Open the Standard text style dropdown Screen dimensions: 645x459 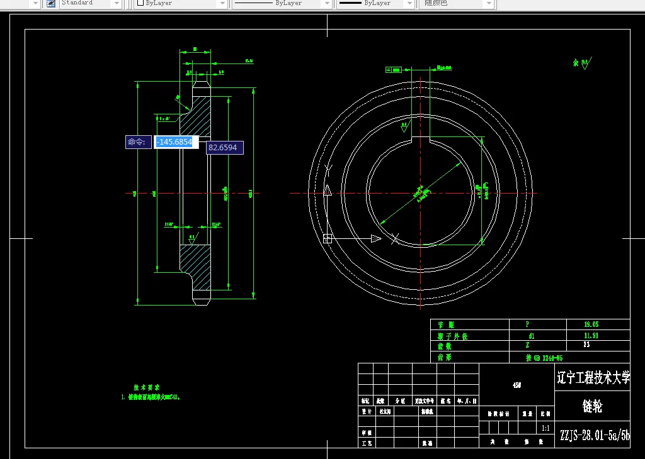(x=117, y=3)
